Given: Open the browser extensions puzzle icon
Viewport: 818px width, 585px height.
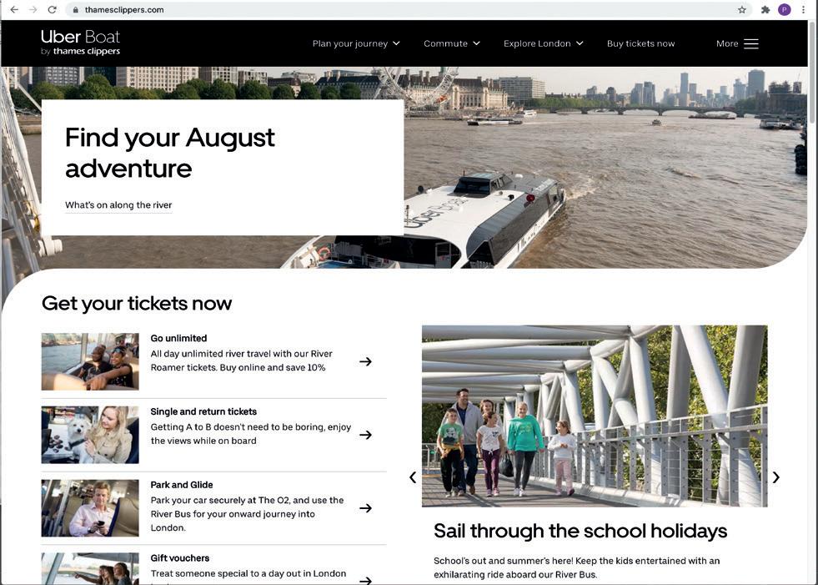Looking at the screenshot, I should tap(765, 9).
